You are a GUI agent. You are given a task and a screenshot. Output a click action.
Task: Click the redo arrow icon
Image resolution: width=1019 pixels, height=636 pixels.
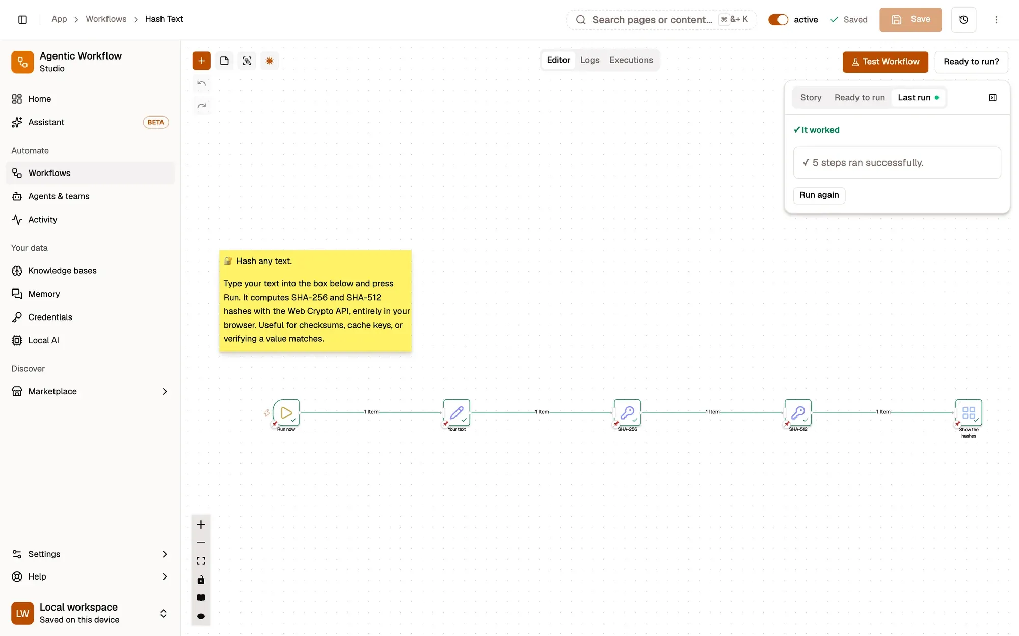click(202, 106)
